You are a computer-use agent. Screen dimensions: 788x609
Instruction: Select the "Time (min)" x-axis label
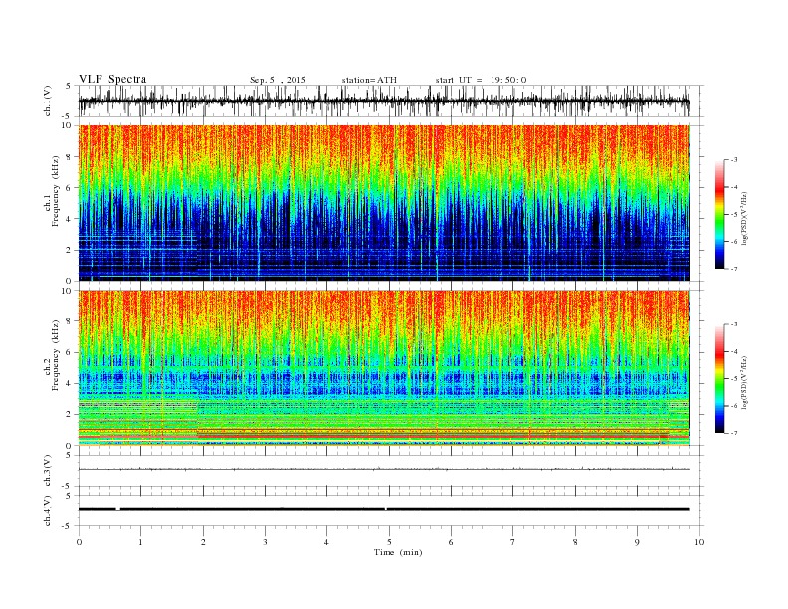[x=398, y=552]
